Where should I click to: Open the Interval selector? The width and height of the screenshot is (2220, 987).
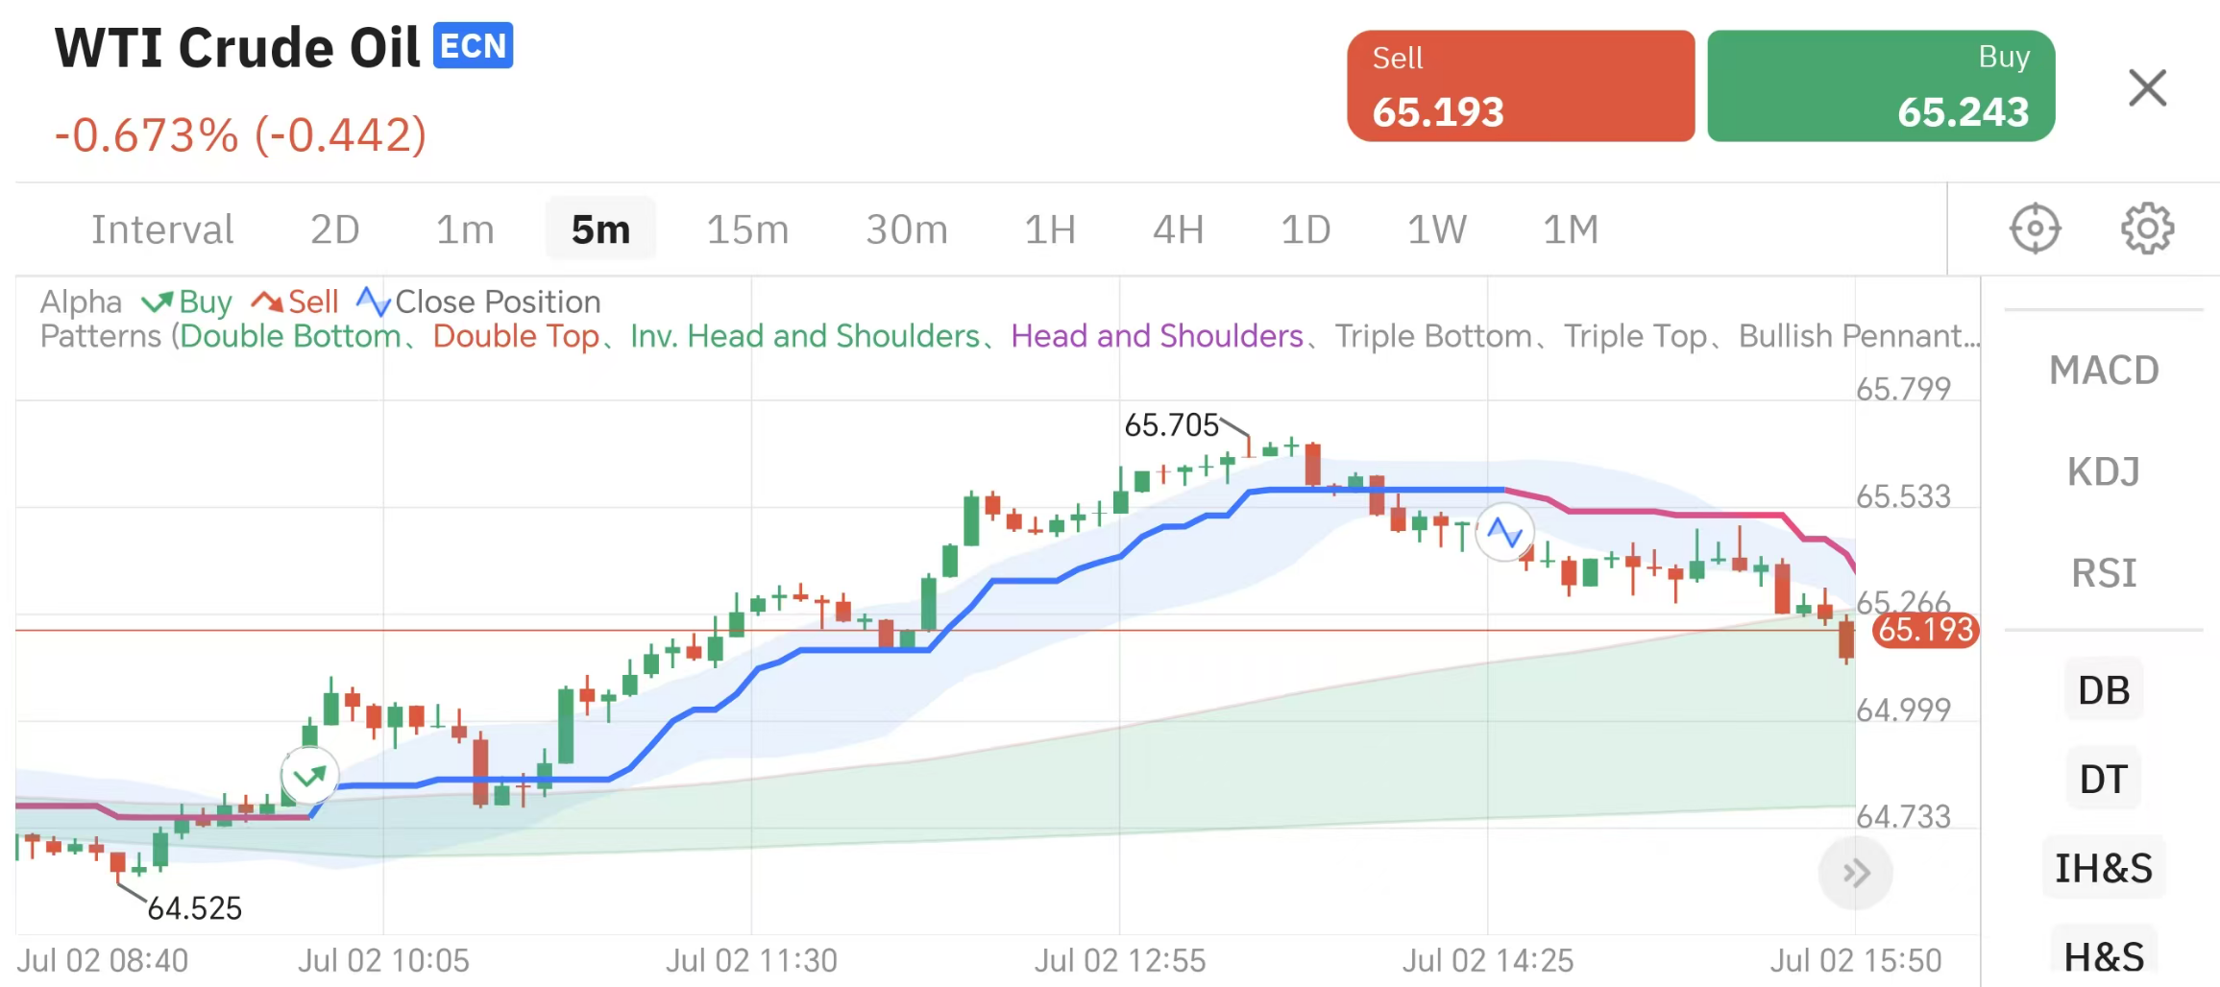click(162, 229)
